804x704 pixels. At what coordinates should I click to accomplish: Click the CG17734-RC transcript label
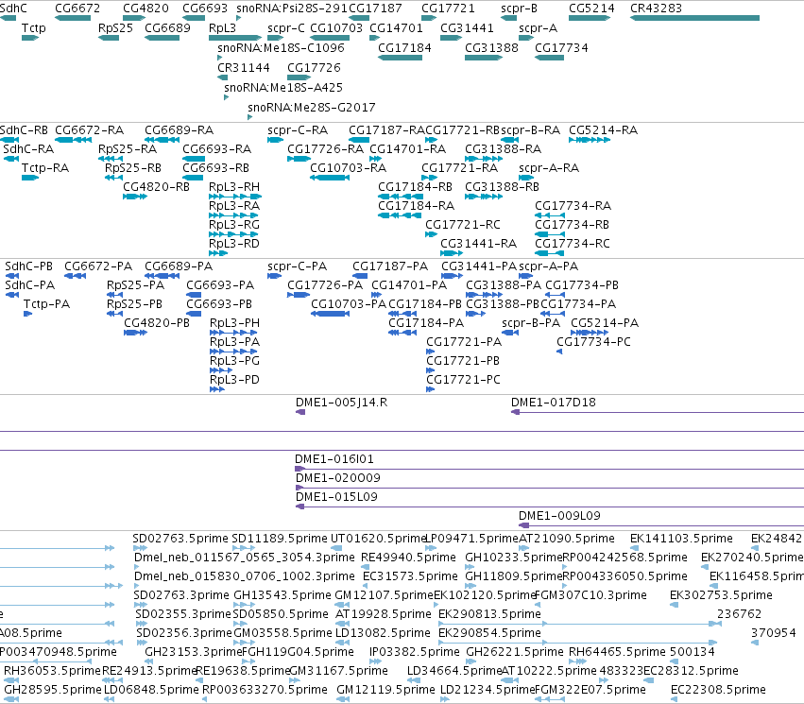573,244
